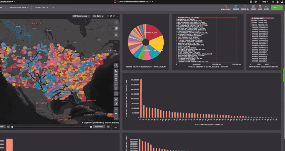The height and width of the screenshot is (151, 285).
Task: Switch to the Production Data tab
Action: point(18,7)
